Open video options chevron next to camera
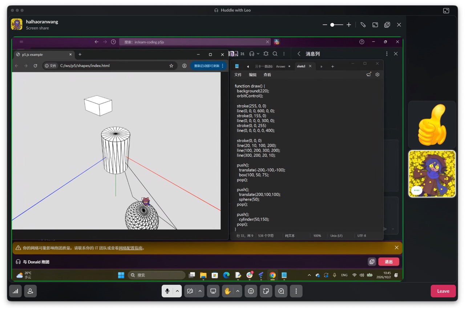 pyautogui.click(x=200, y=291)
